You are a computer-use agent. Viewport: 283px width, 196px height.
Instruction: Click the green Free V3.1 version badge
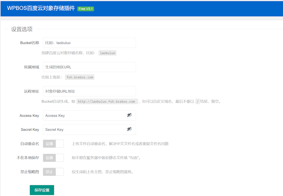click(x=86, y=9)
